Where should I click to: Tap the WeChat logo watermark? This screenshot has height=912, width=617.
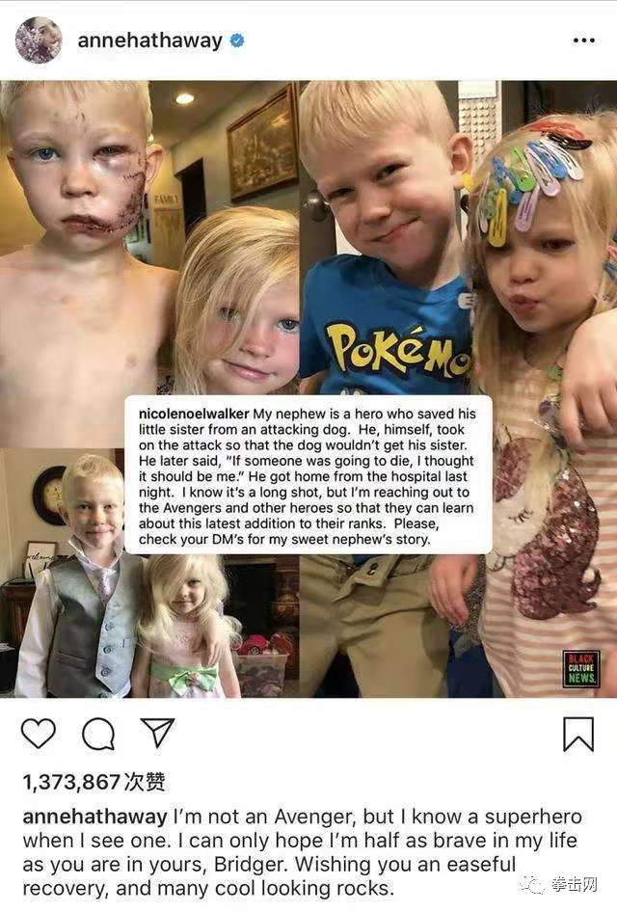(x=531, y=885)
